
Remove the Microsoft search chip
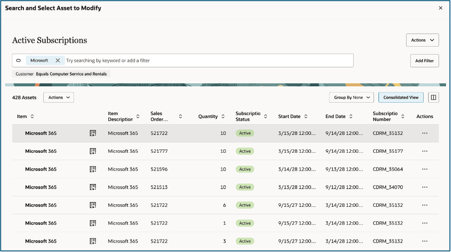(x=58, y=61)
